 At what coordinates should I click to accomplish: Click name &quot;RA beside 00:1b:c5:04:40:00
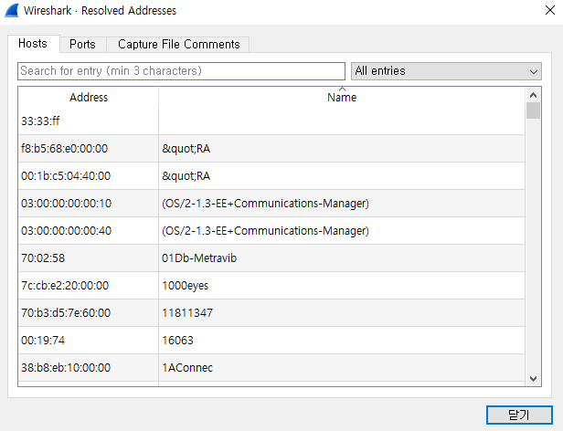click(186, 176)
